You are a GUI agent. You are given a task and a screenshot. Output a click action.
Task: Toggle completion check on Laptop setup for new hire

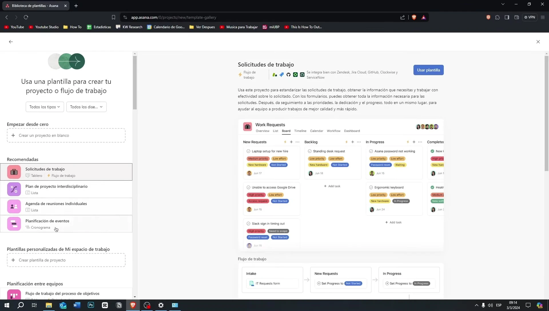(x=248, y=151)
